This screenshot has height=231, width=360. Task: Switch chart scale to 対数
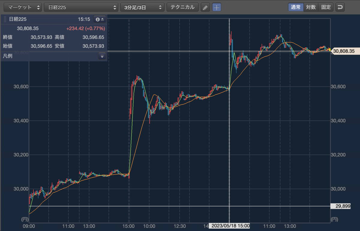[x=311, y=7]
